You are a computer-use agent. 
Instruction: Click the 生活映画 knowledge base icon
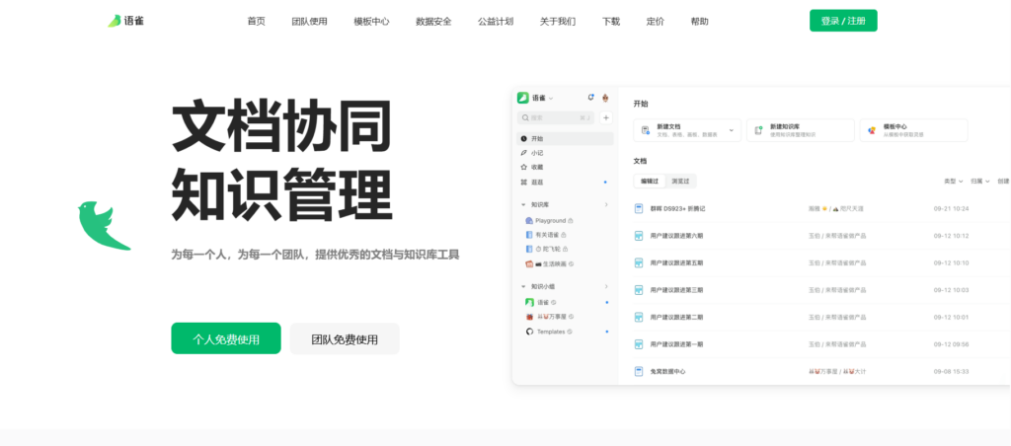click(529, 263)
